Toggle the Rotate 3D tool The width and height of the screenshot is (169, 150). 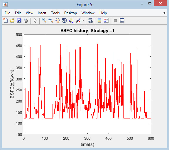tap(64, 20)
